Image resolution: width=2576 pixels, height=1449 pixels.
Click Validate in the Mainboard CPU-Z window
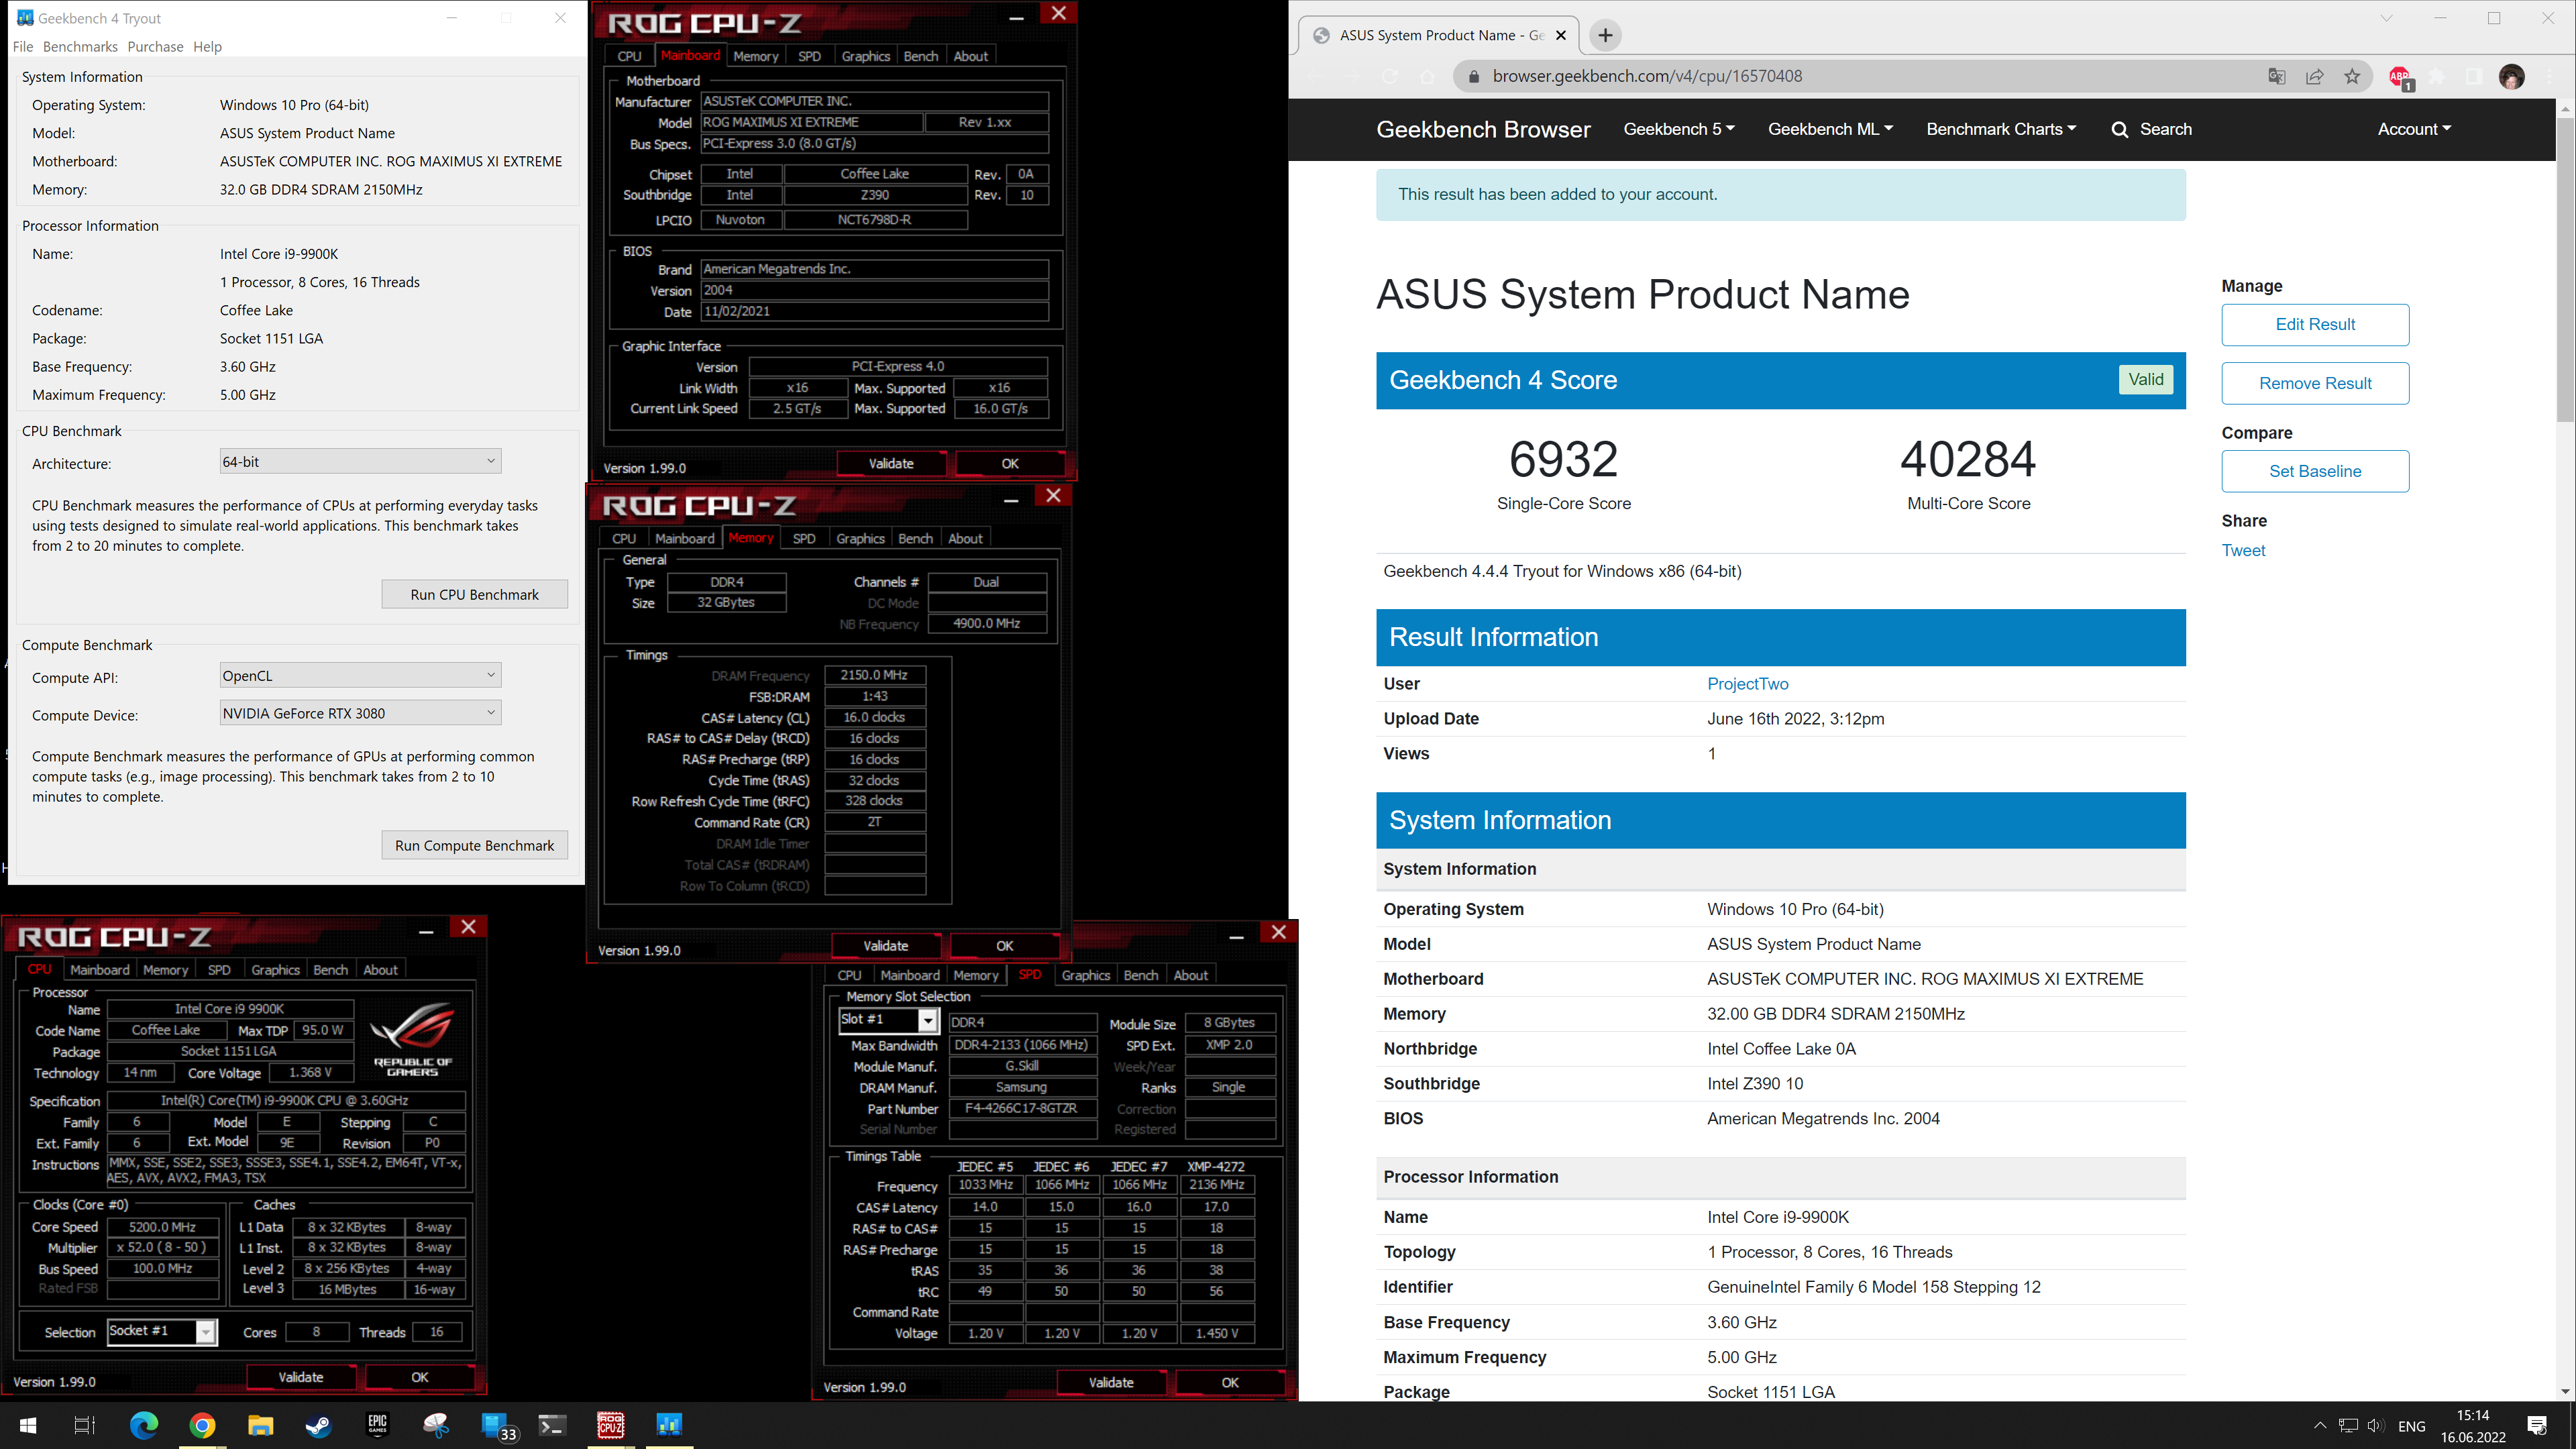[891, 463]
